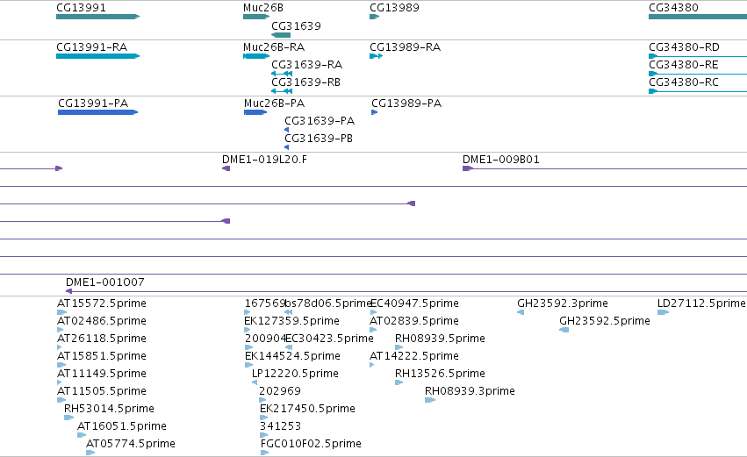
Task: Click transcript CG34380-RC
Action: (684, 82)
